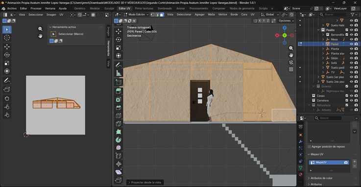Open the Modifiers wrench properties tab

300,141
